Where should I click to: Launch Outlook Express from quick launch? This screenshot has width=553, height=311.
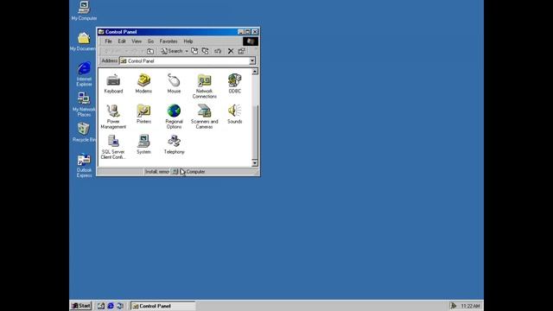coord(120,306)
